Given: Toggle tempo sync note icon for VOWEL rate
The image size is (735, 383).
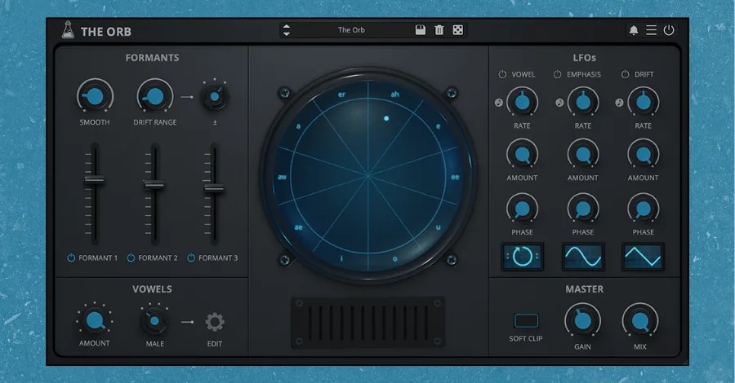Looking at the screenshot, I should coord(499,103).
